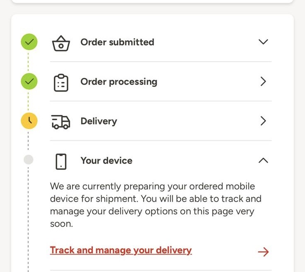Click the Delivery truck icon
305x272 pixels.
(x=61, y=122)
